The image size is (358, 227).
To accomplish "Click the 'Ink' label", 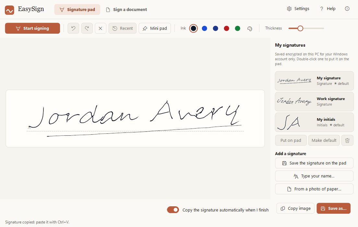I will pyautogui.click(x=183, y=28).
